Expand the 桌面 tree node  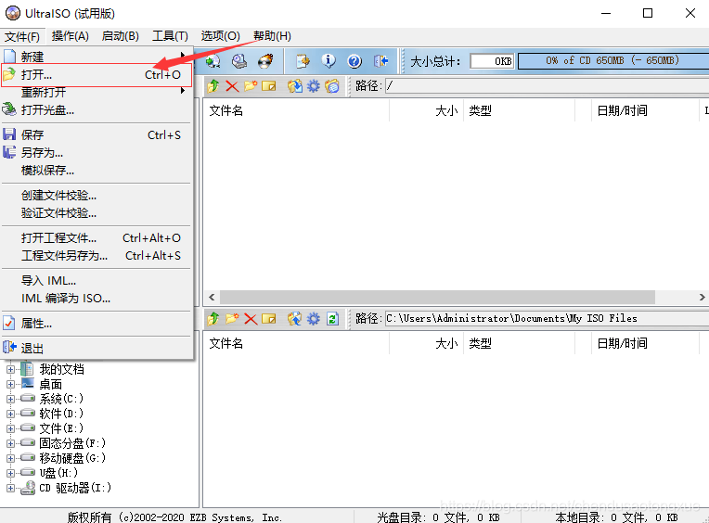pos(10,384)
